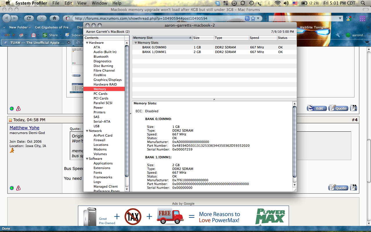371x232 pixels.
Task: Open the Apple menu
Action: 8,3
